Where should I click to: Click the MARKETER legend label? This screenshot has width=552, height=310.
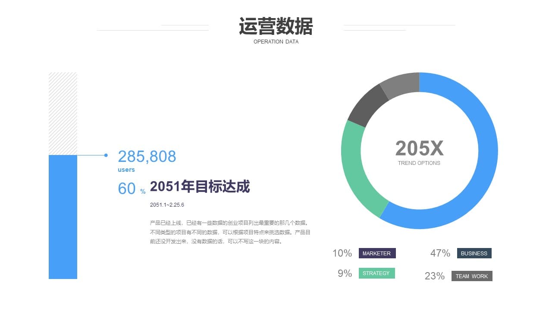377,253
